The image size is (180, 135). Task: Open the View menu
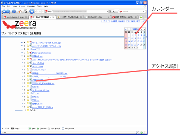[x=15, y=7]
